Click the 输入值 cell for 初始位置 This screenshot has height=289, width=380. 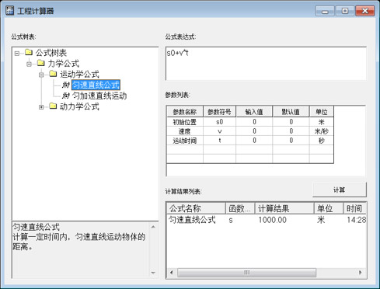click(254, 122)
